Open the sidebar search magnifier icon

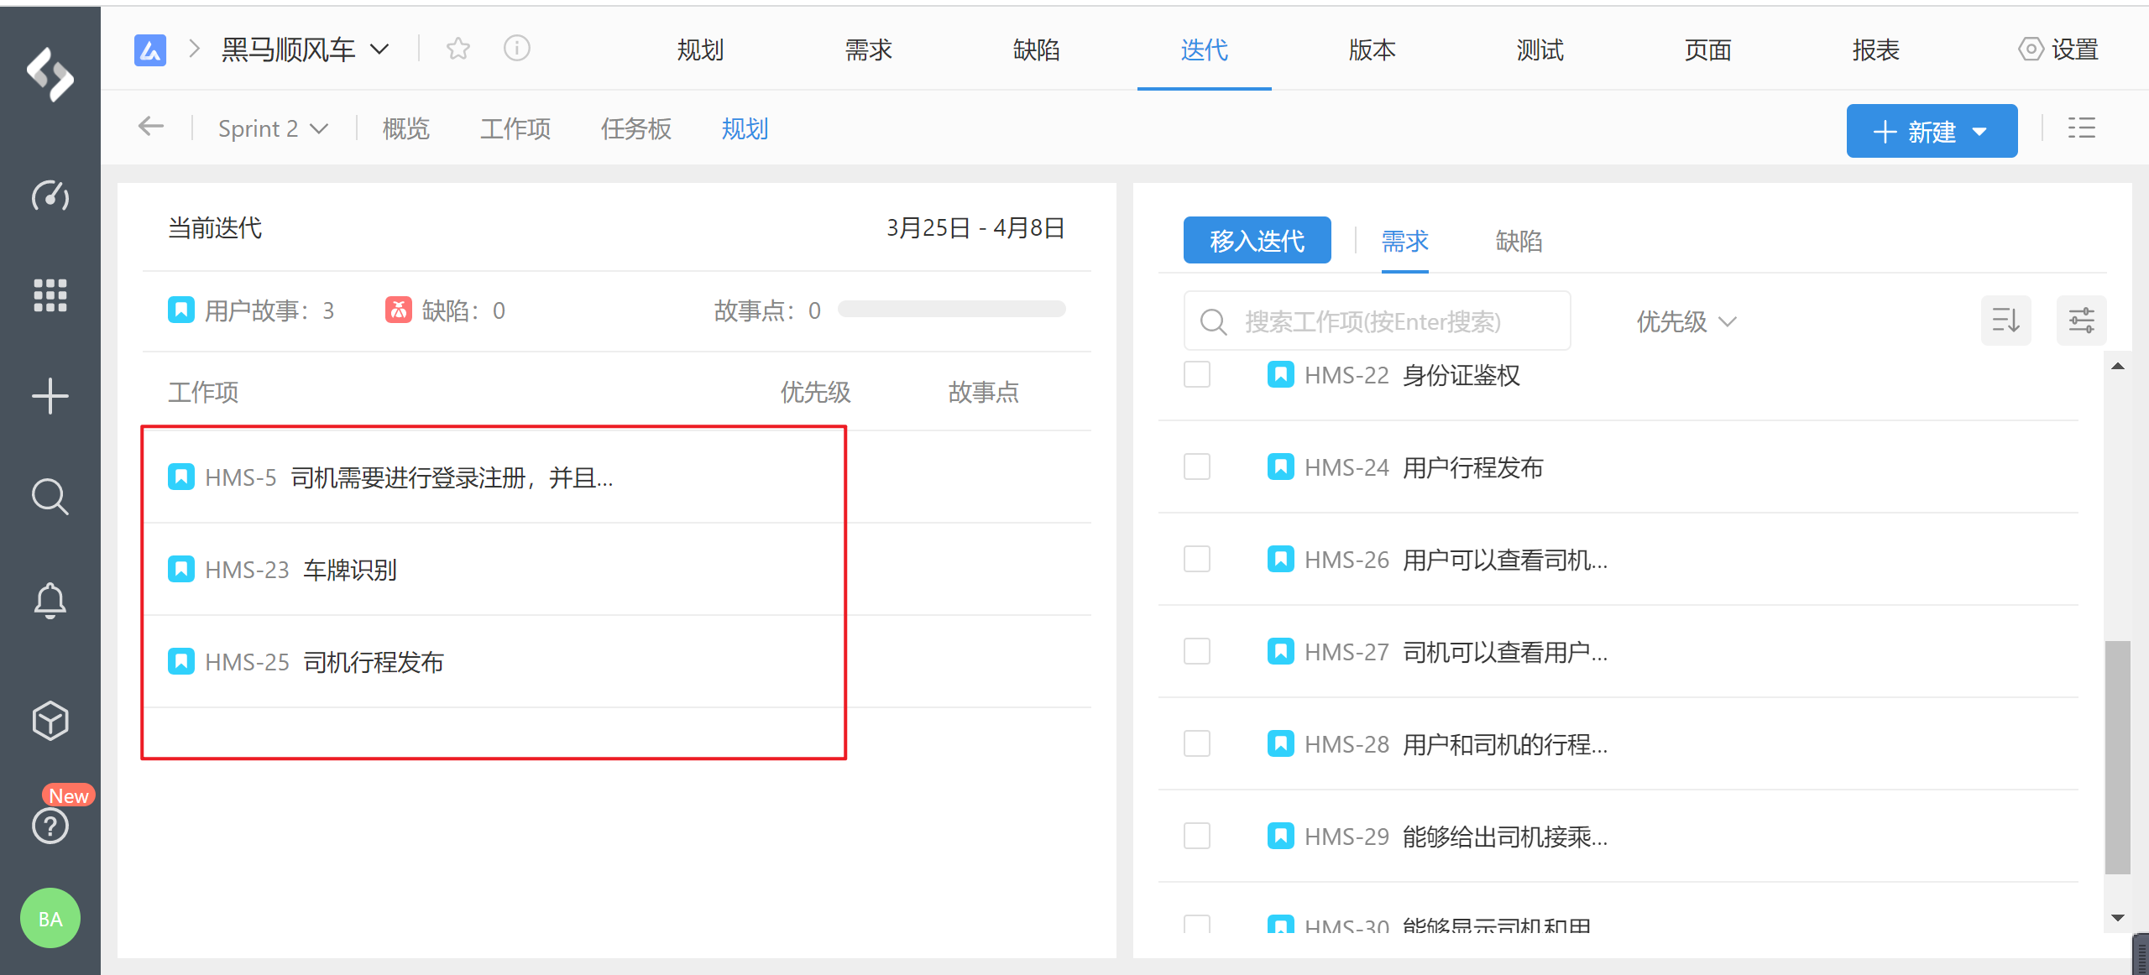(x=50, y=497)
